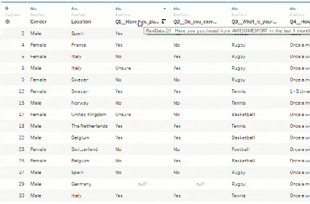
Task: Click the 'France' location cell
Action: click(x=79, y=45)
